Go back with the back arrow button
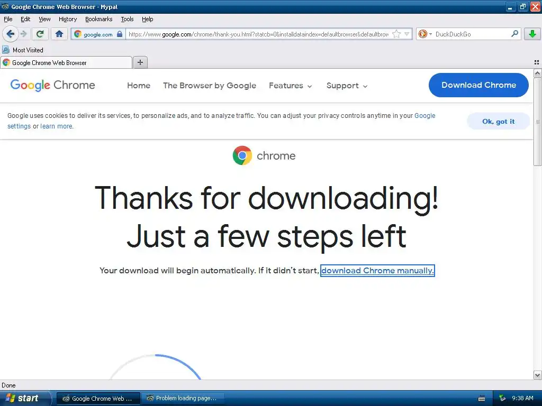Image resolution: width=542 pixels, height=406 pixels. (x=10, y=34)
